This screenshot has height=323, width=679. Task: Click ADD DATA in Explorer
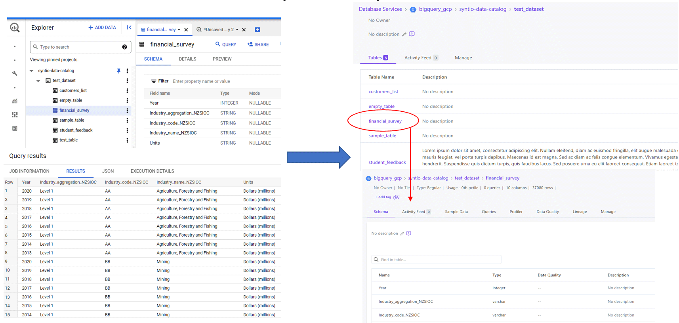102,28
